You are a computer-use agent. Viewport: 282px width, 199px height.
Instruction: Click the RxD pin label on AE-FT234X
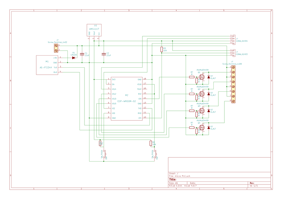point(55,72)
